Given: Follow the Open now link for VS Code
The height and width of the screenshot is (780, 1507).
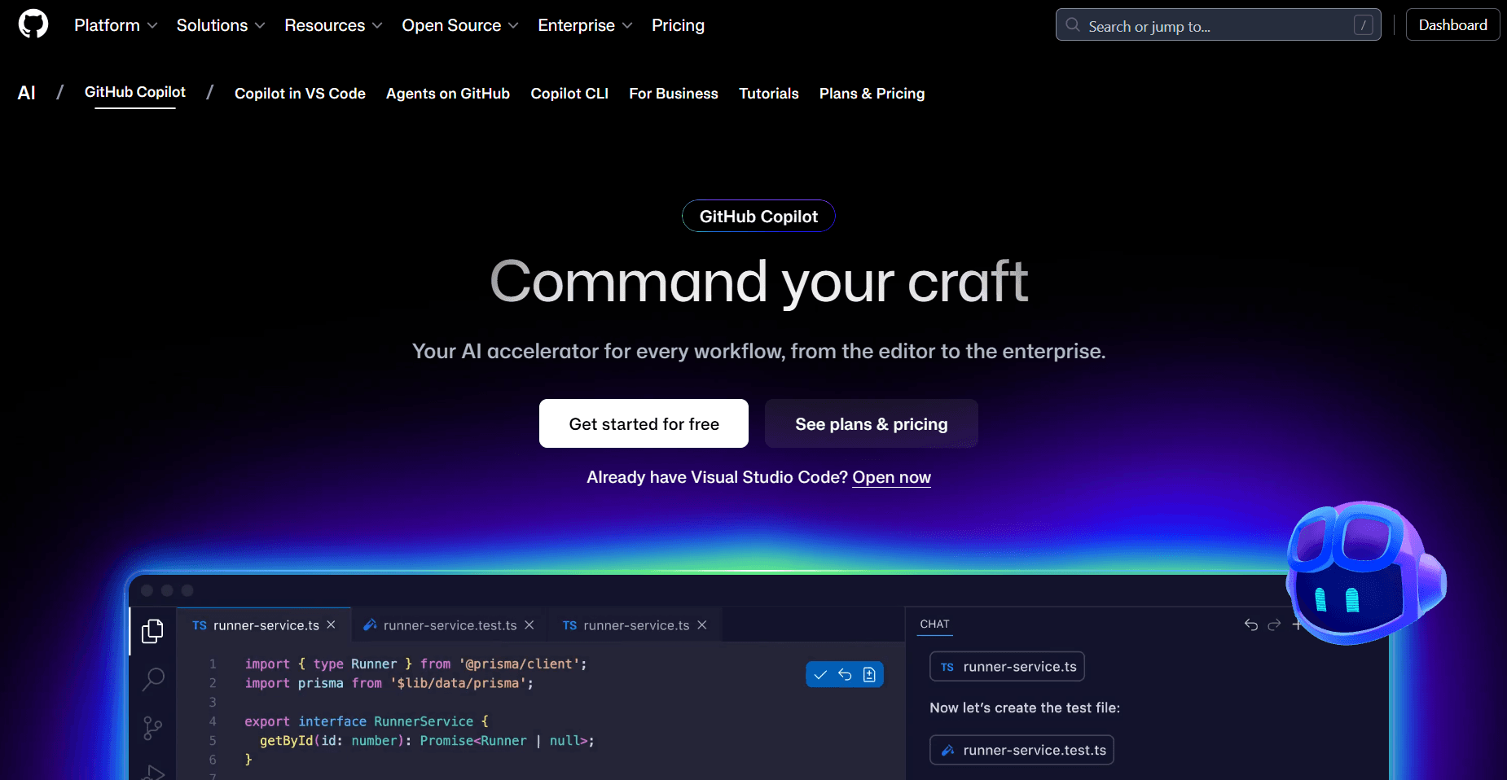Looking at the screenshot, I should click(x=891, y=477).
